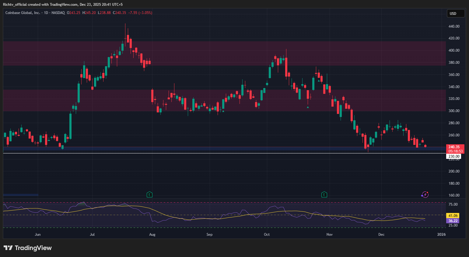Screen dimensions: 469x257
Task: Click the TradingView logo at the bottom left
Action: pos(27,248)
